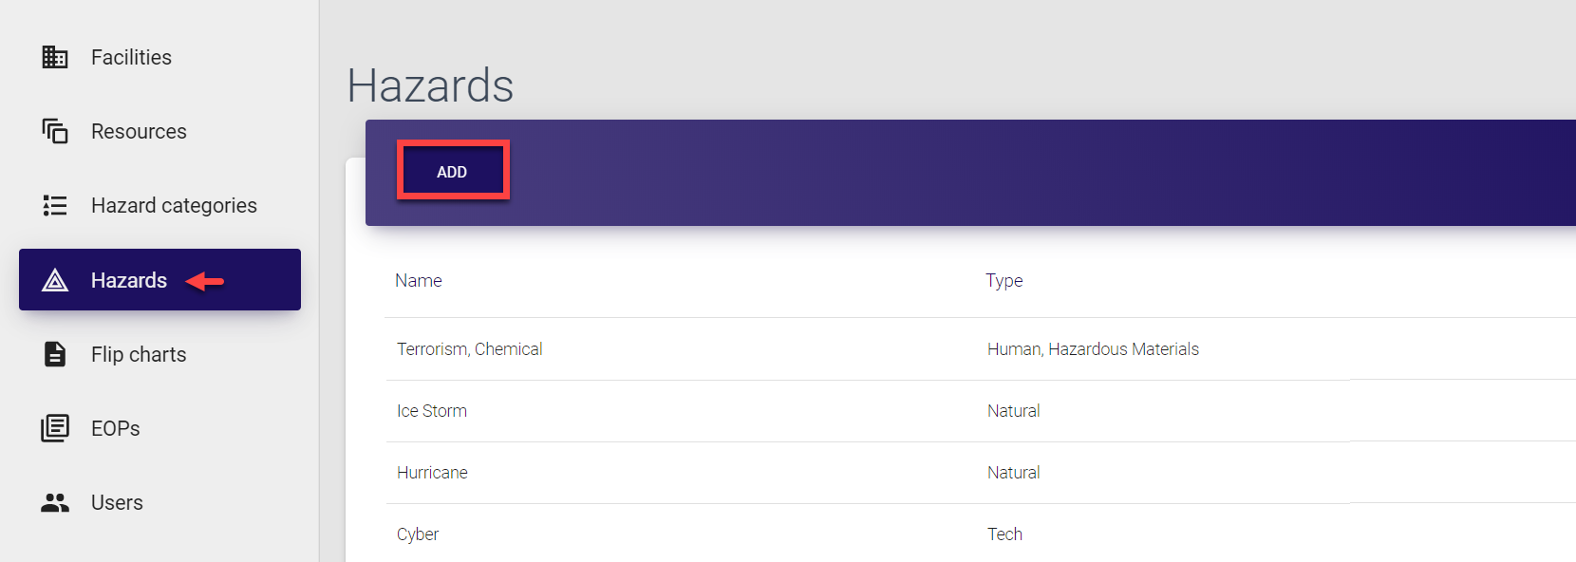This screenshot has height=562, width=1576.
Task: Navigate to the EOPs page
Action: [115, 428]
